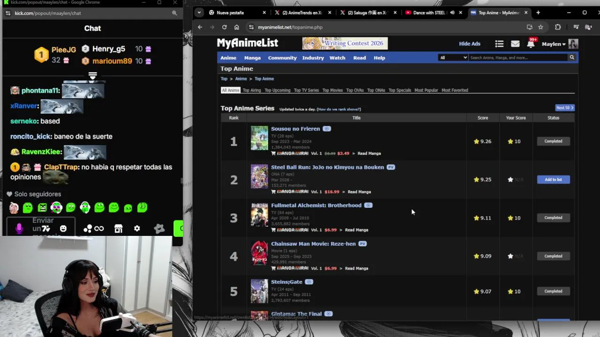This screenshot has width=600, height=337.
Task: Open MyAnimeList notifications bell with 99+ badge
Action: tap(531, 44)
